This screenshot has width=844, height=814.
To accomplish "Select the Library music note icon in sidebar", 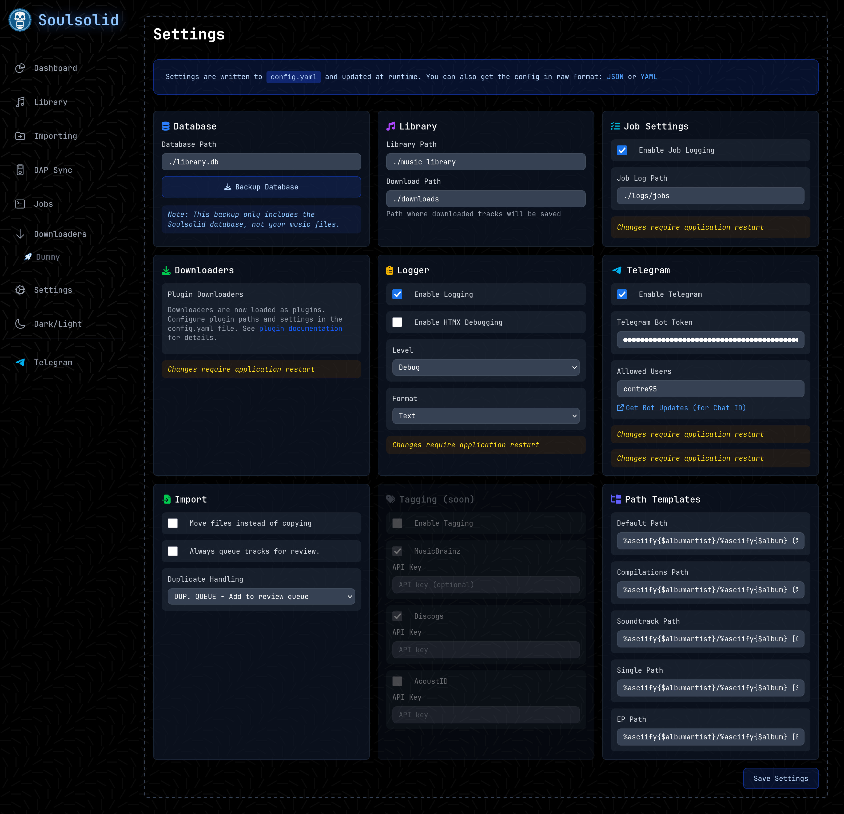I will (x=20, y=102).
